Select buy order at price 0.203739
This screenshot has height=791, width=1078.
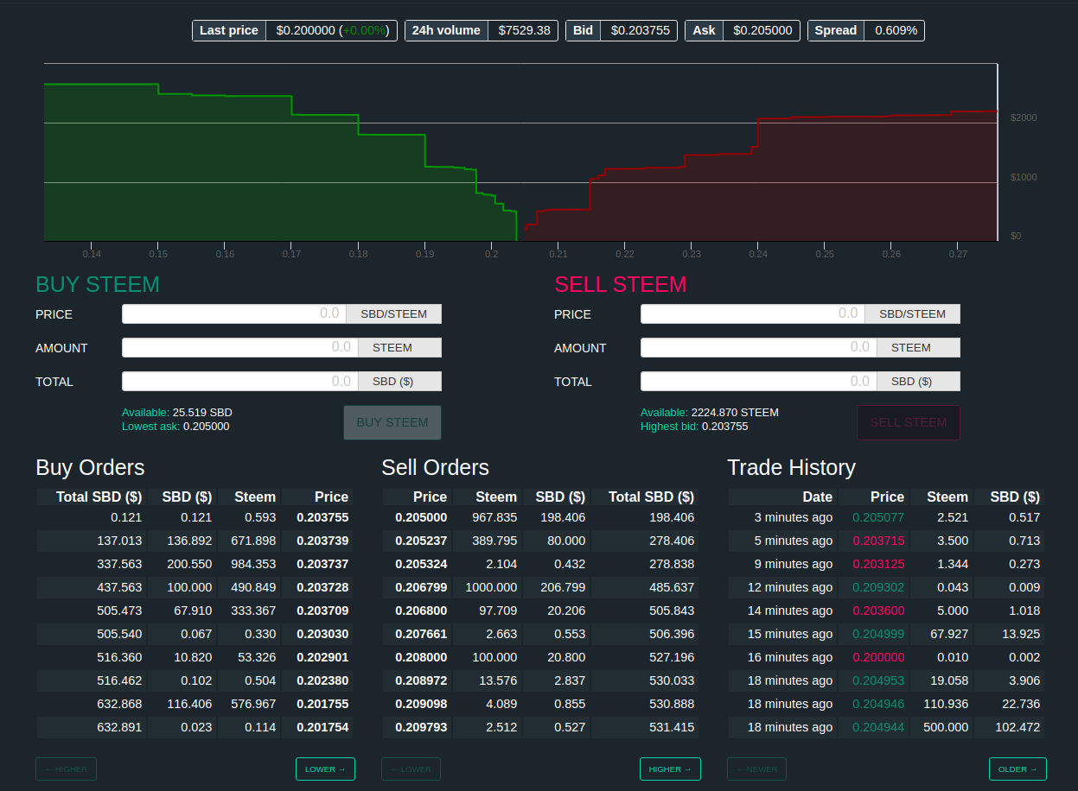coord(193,541)
